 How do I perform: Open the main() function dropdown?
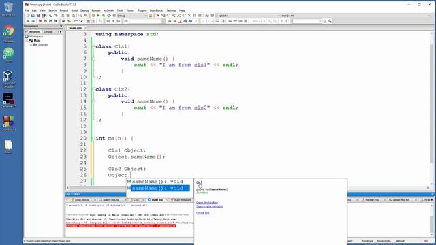pyautogui.click(x=356, y=16)
